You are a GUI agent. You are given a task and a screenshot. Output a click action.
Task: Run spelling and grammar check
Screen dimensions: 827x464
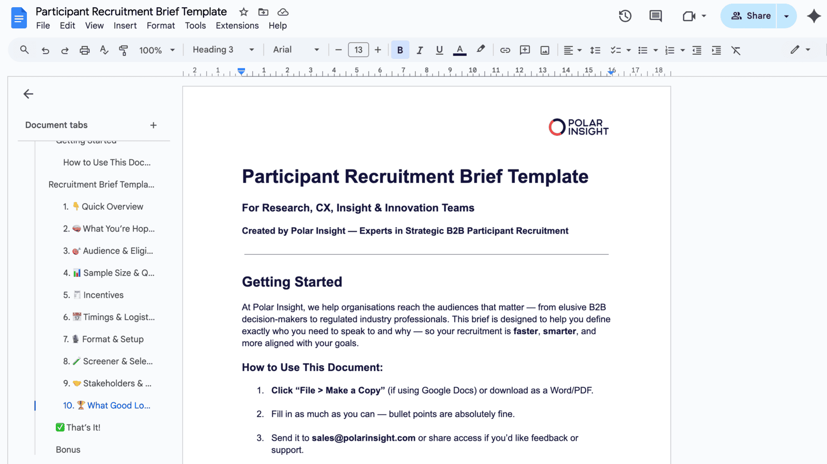click(104, 50)
